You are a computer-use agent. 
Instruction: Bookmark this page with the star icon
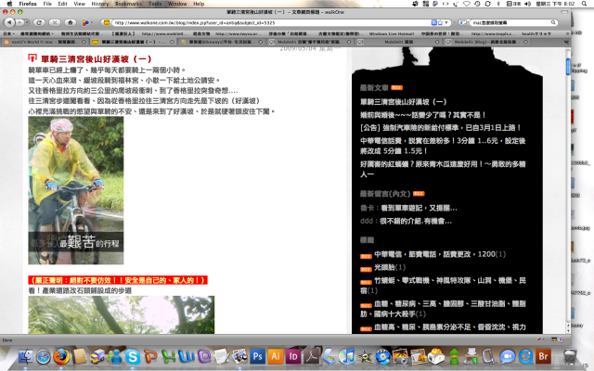(440, 22)
